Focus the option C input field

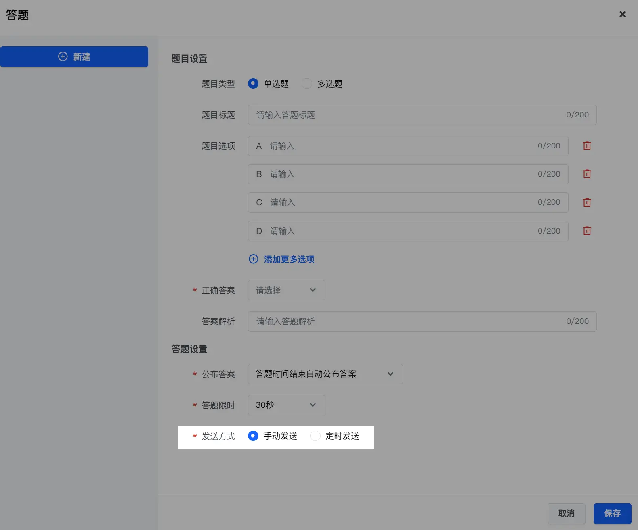click(x=408, y=202)
